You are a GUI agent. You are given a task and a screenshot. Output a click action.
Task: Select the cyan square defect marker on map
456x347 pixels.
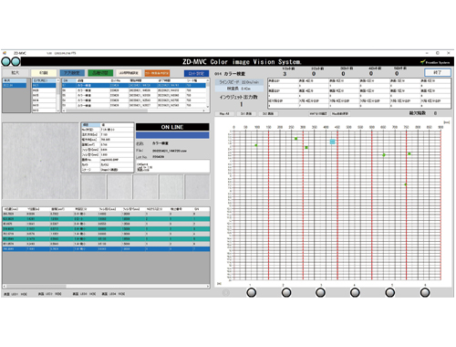tap(333, 142)
